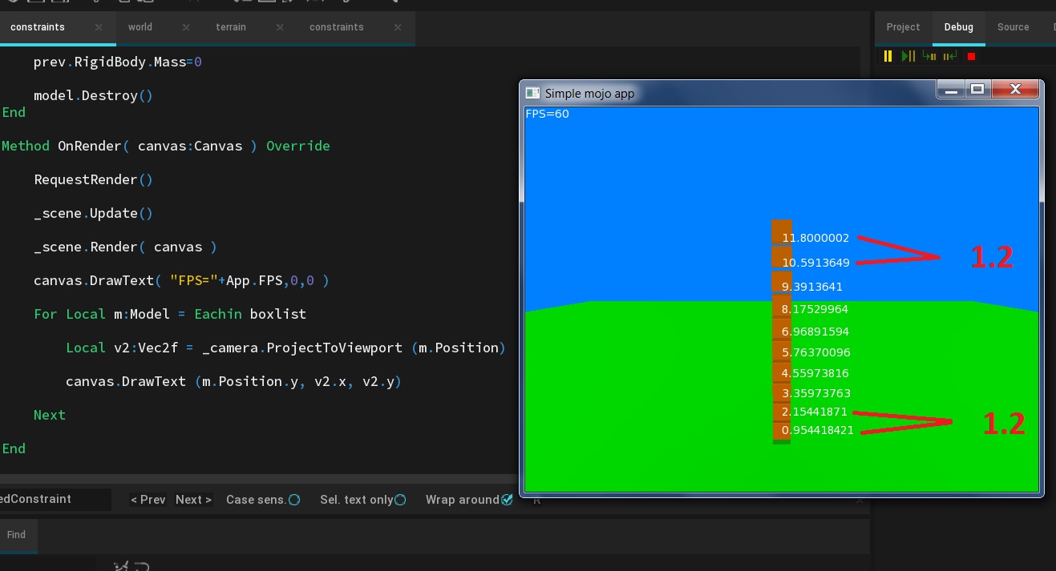This screenshot has width=1056, height=571.
Task: Select the Find tab in bottom panel
Action: [17, 535]
